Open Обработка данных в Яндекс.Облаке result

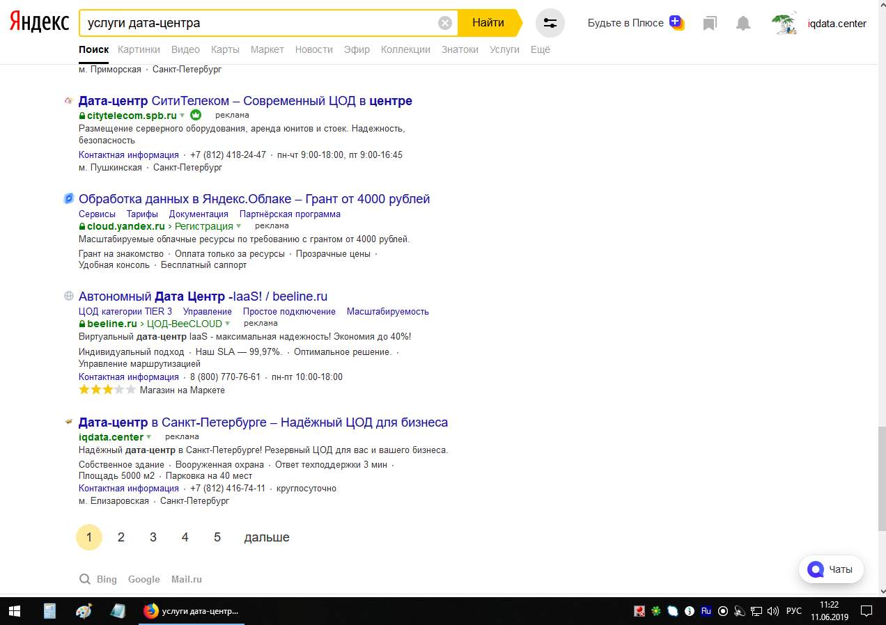tap(254, 199)
